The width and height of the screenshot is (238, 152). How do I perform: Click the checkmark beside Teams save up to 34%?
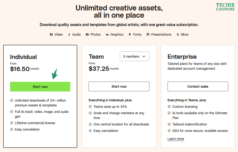(x=90, y=107)
